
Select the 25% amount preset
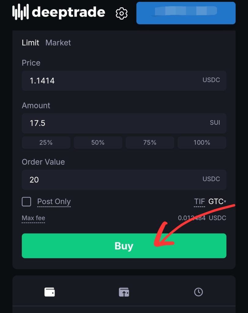[46, 142]
